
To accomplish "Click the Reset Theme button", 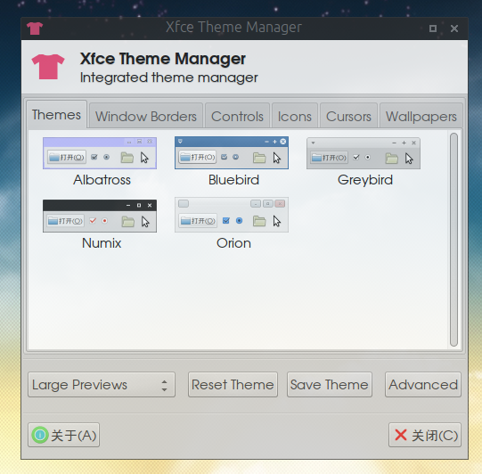I will [233, 385].
